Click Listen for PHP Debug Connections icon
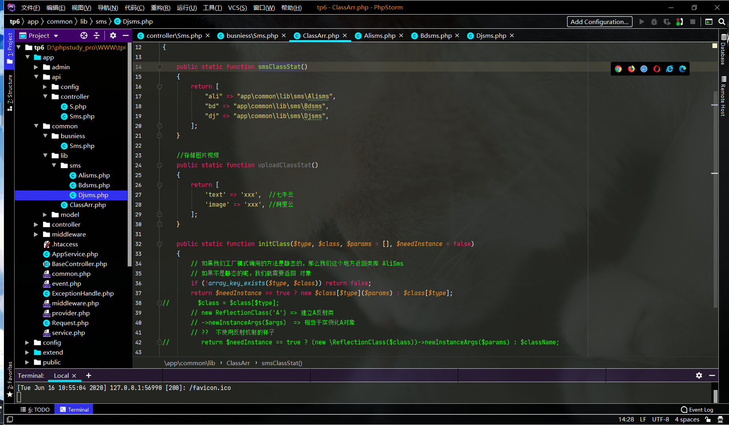The width and height of the screenshot is (729, 425). 680,22
